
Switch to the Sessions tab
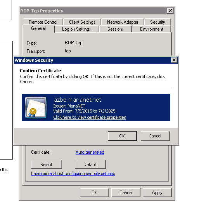click(x=116, y=29)
